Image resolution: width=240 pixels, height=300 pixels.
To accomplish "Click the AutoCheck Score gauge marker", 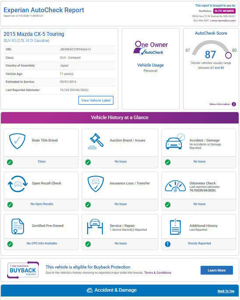I will [x=228, y=55].
